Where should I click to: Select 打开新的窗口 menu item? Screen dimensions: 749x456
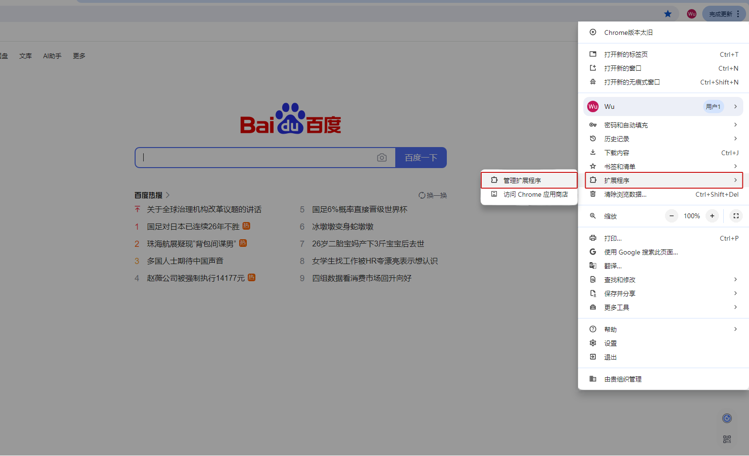click(664, 68)
